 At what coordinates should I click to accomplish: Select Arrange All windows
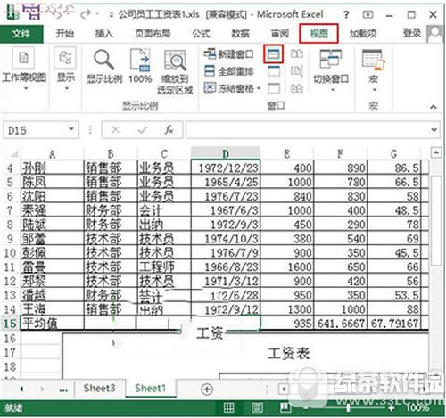click(229, 71)
